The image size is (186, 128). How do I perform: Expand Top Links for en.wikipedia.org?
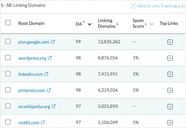(x=170, y=107)
